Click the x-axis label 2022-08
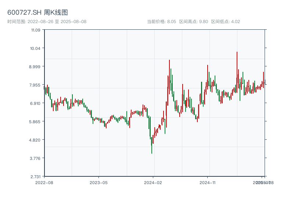This screenshot has height=220, width=294. pyautogui.click(x=44, y=183)
